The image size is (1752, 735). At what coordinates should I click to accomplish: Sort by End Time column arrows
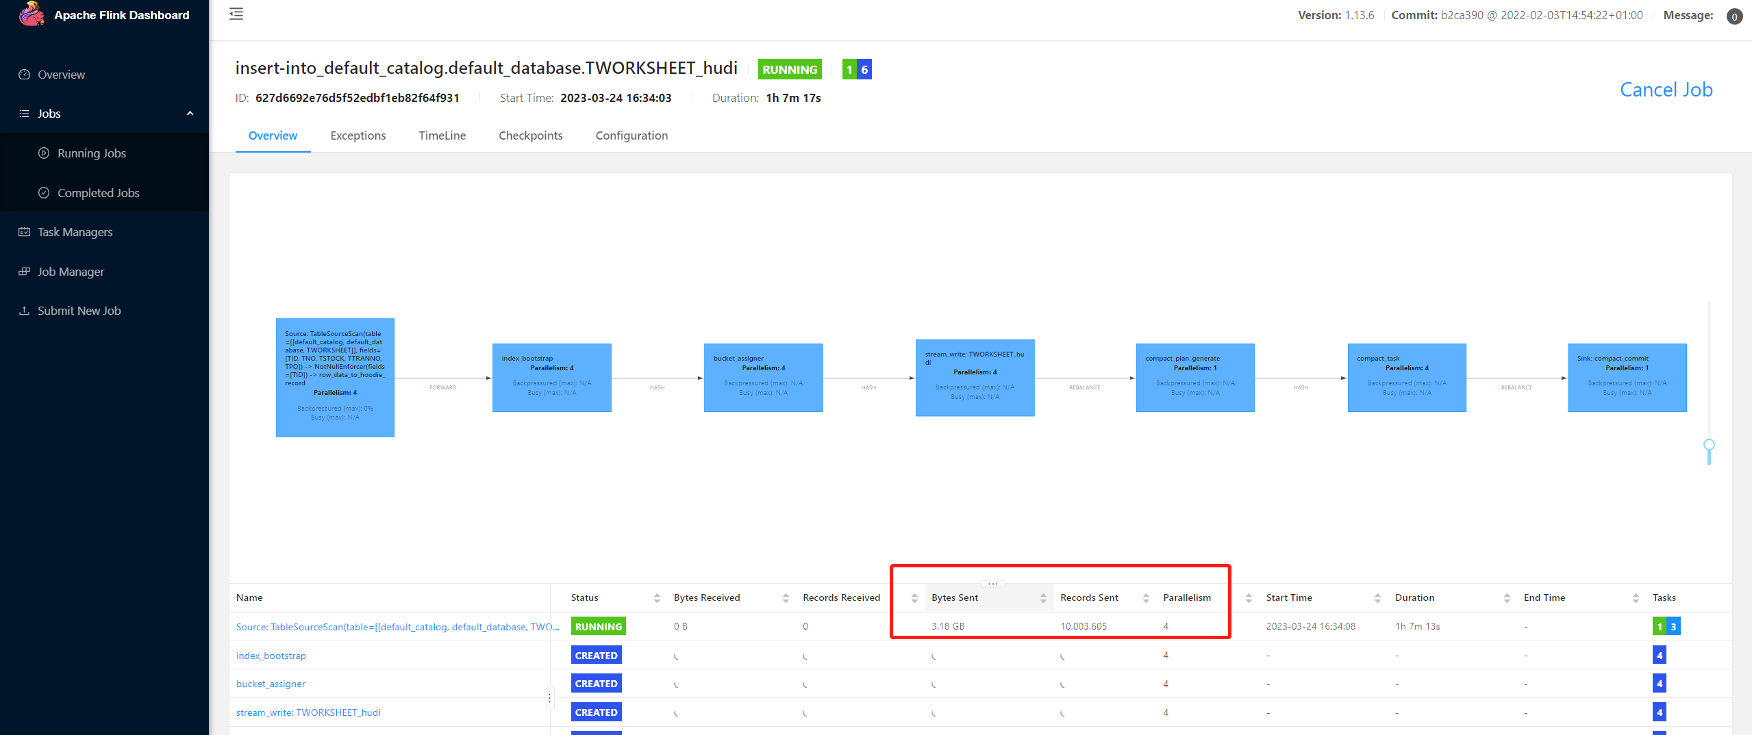click(x=1636, y=598)
